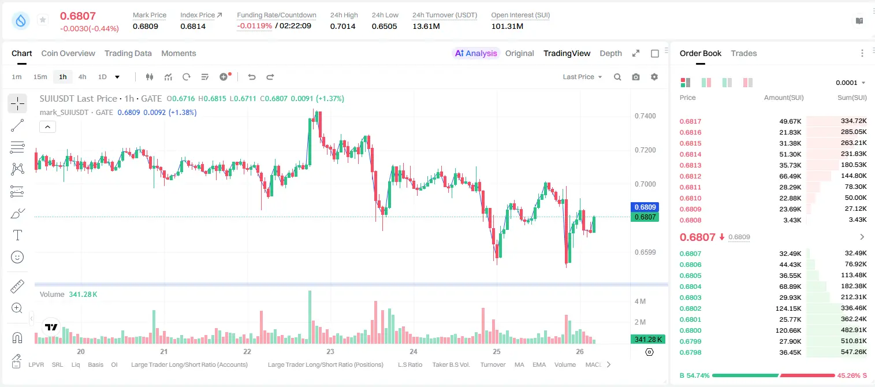
Task: Select the trend line drawing tool
Action: (x=17, y=125)
